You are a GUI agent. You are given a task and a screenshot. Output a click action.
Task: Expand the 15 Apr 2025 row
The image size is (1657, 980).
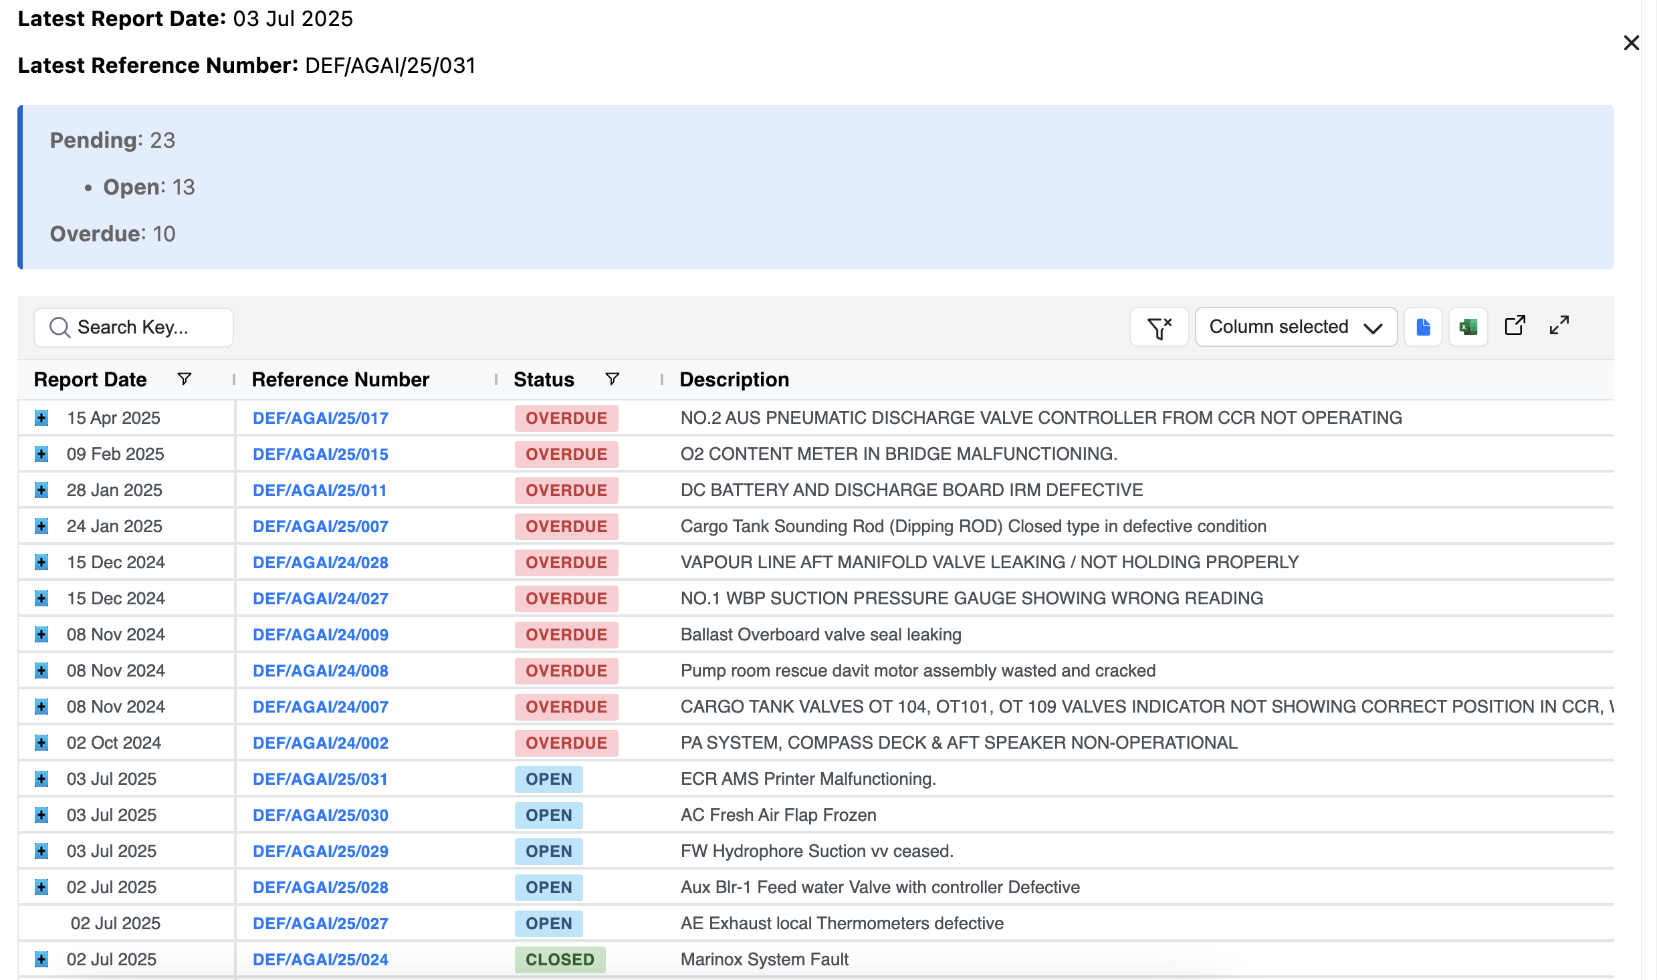tap(41, 418)
